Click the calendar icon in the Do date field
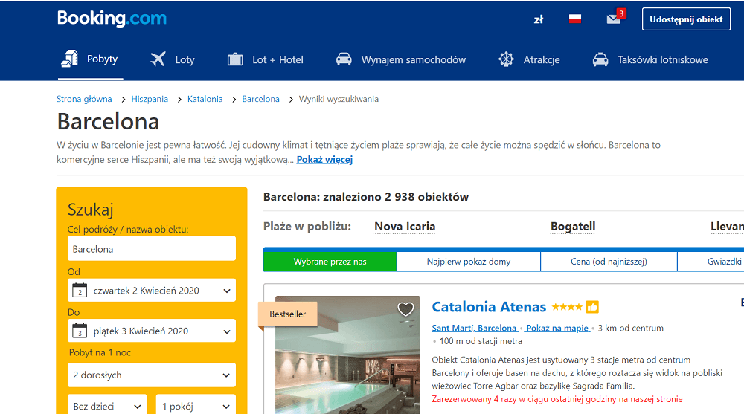 coord(80,331)
